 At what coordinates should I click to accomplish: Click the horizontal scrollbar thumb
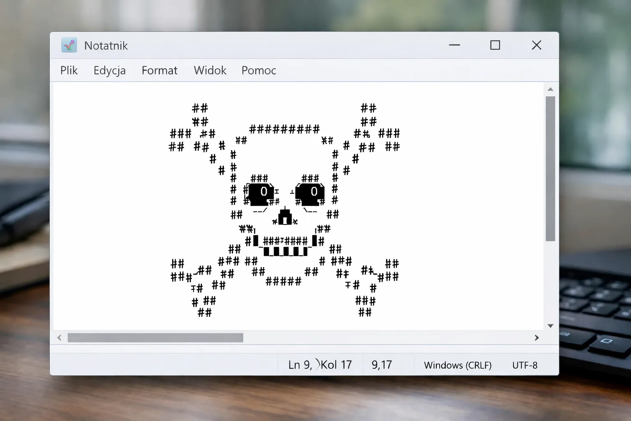pyautogui.click(x=155, y=338)
